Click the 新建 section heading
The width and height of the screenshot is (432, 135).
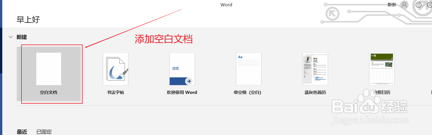(x=22, y=37)
